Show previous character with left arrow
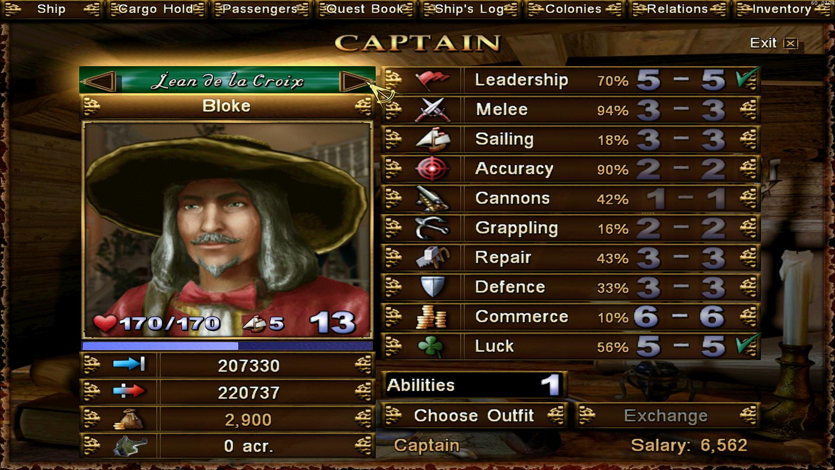The width and height of the screenshot is (835, 470). [99, 81]
